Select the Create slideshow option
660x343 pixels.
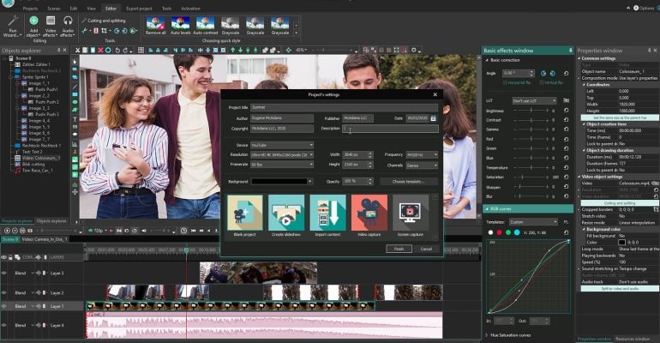[x=286, y=215]
